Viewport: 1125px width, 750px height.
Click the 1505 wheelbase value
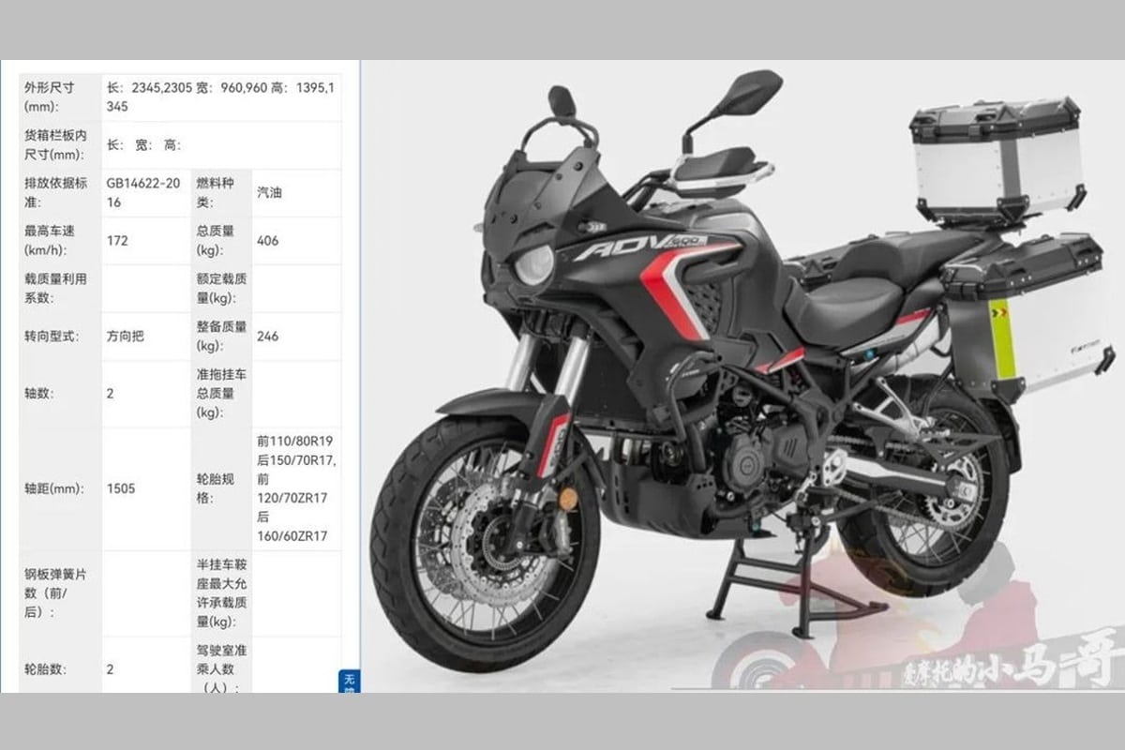(118, 488)
